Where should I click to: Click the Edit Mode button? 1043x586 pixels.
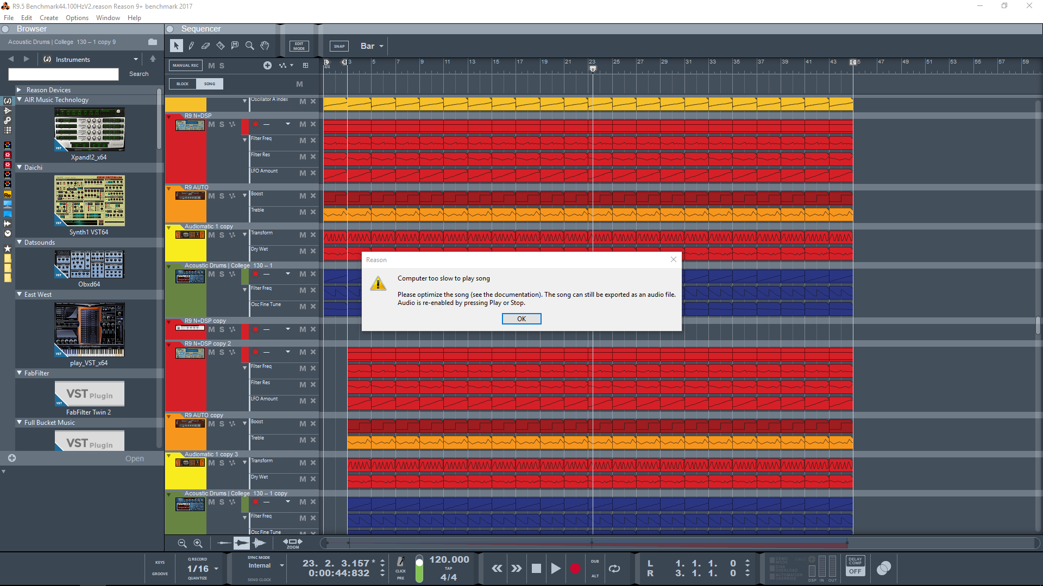pyautogui.click(x=299, y=46)
